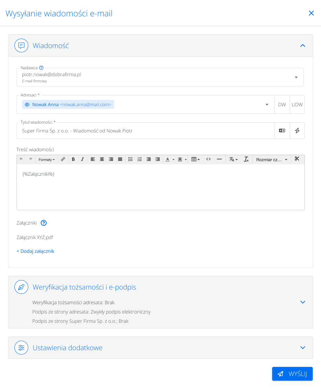Insert a link using the chain icon

pos(63,160)
